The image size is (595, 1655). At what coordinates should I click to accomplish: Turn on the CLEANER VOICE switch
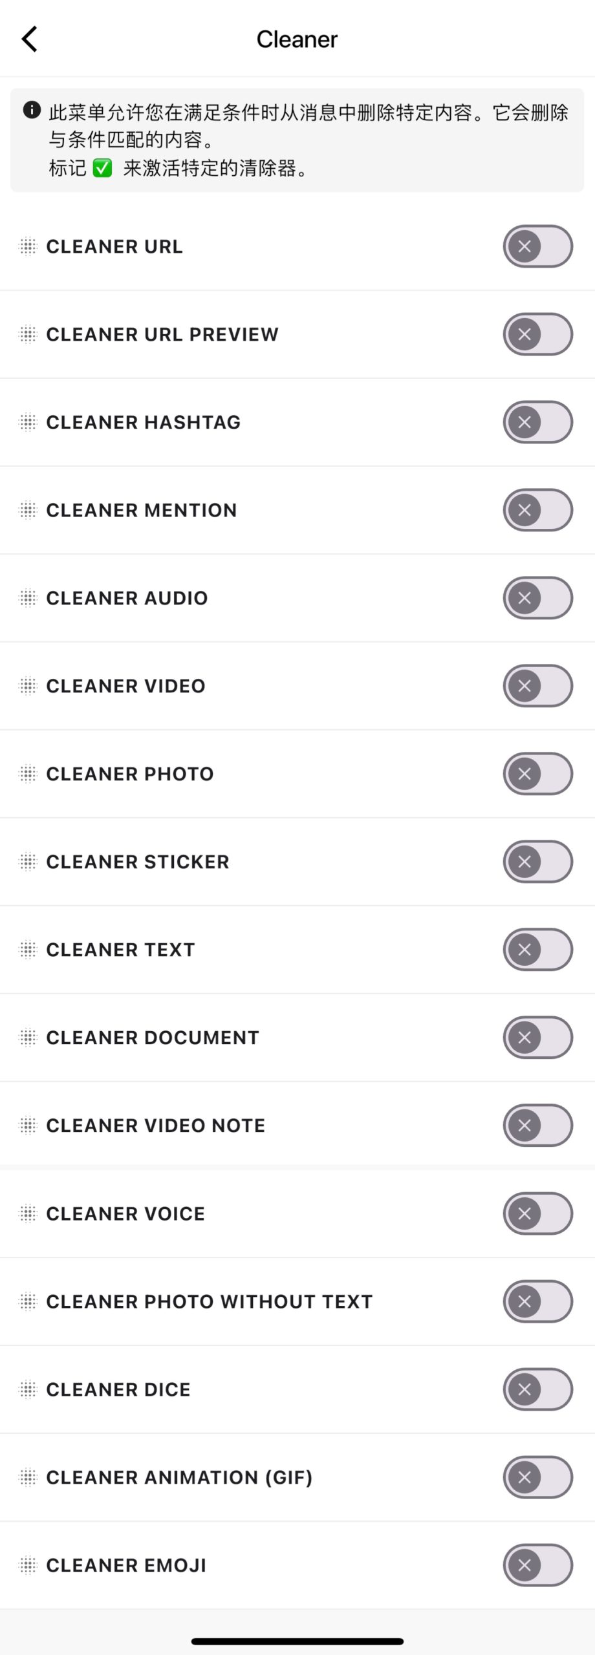[x=538, y=1213]
